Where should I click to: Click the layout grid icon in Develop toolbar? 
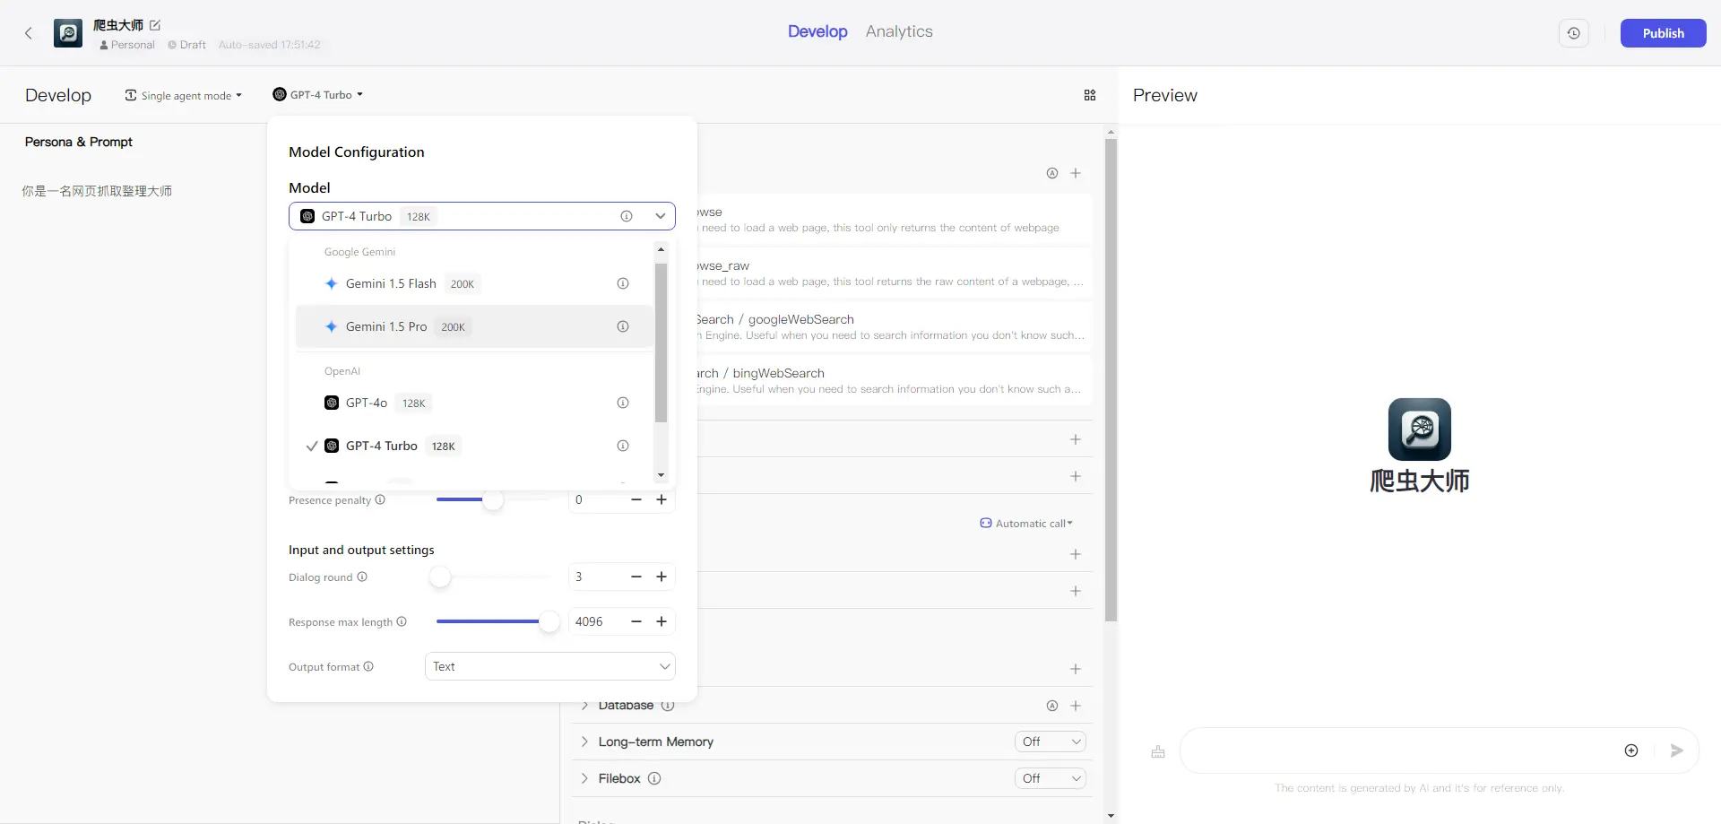point(1090,95)
